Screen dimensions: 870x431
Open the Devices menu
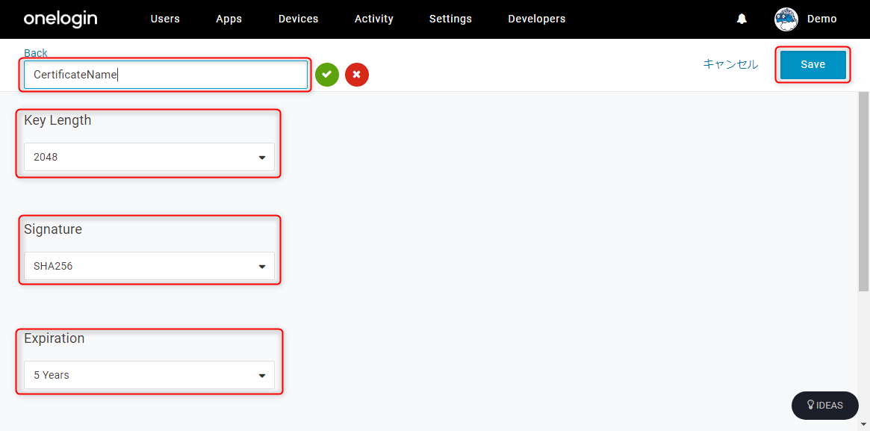click(299, 19)
